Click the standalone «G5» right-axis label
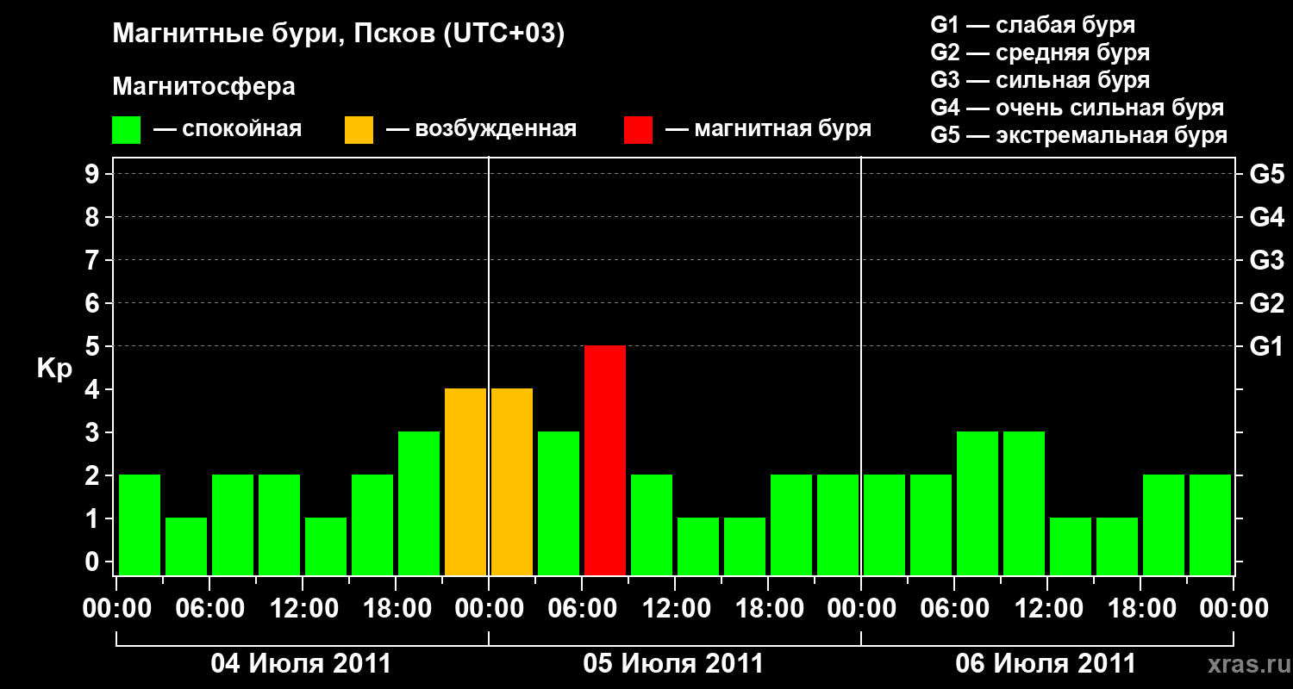1293x689 pixels. [1266, 174]
